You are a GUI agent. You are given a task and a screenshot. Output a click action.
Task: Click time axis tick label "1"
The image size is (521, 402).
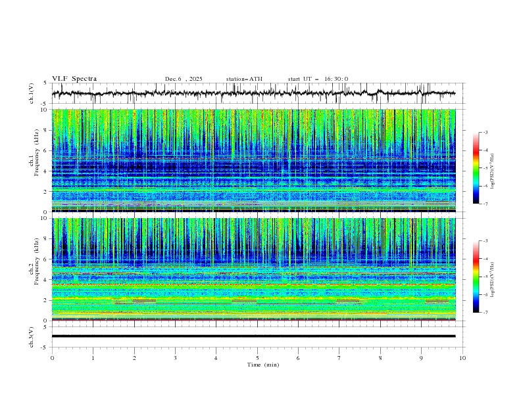point(93,358)
